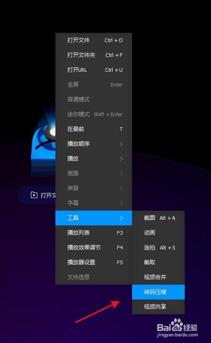The image size is (211, 343).
Task: Open the 播放顺序 submenu
Action: [x=94, y=144]
